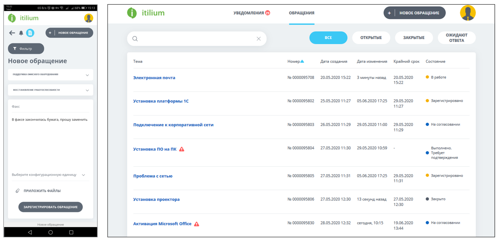Click the 13 секунд назад modification date
500x242 pixels.
tap(372, 199)
